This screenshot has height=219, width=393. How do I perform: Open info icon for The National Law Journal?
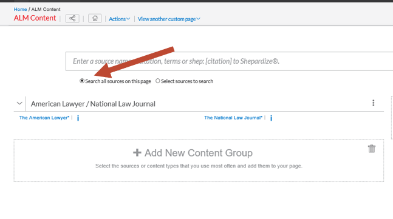point(271,118)
